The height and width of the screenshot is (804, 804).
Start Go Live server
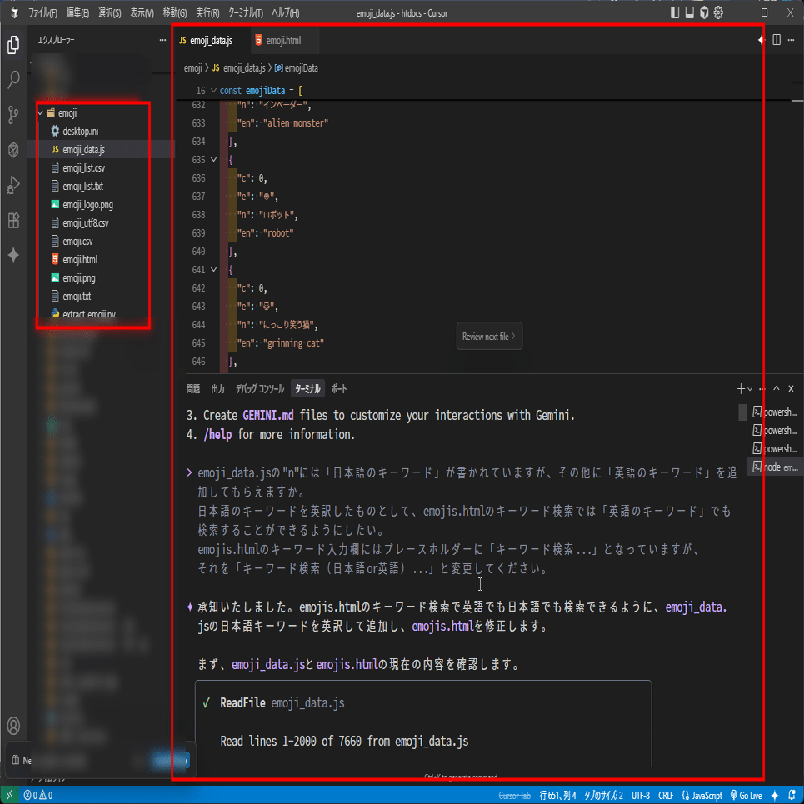pyautogui.click(x=747, y=796)
